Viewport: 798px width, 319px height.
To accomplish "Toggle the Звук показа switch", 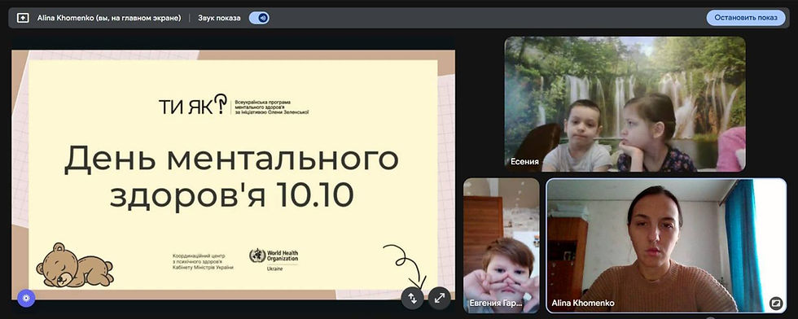I will point(259,18).
